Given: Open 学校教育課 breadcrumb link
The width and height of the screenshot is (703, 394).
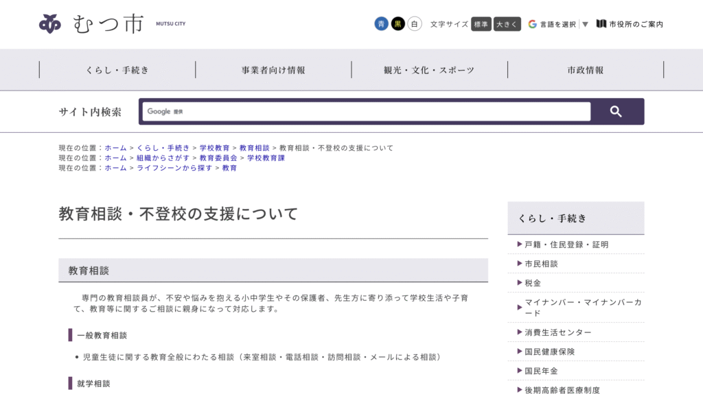Looking at the screenshot, I should [266, 158].
